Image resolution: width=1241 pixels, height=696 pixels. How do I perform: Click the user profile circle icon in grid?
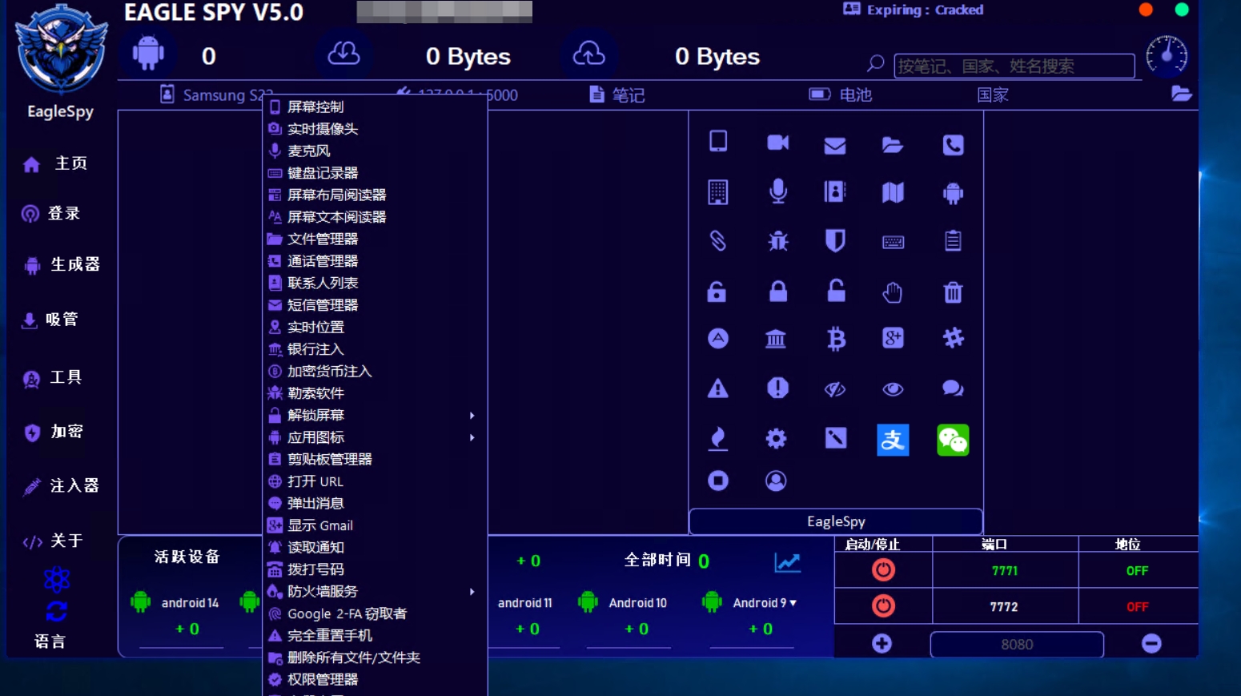[776, 481]
